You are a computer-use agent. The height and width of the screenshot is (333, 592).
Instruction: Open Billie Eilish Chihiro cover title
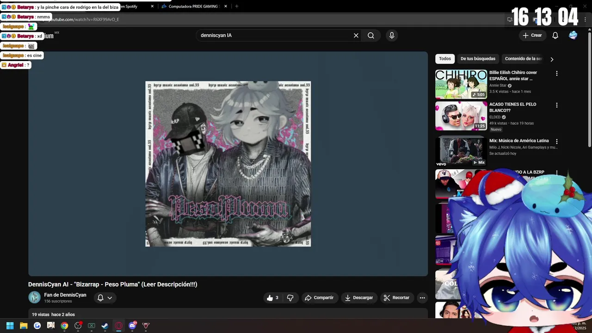pos(513,76)
